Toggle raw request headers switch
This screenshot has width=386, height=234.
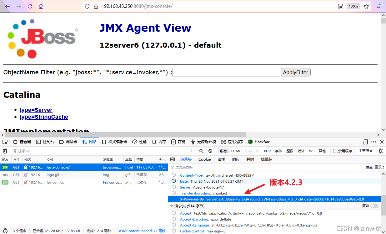click(374, 206)
